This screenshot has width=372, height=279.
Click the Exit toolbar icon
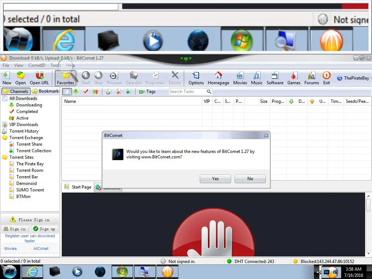click(327, 78)
